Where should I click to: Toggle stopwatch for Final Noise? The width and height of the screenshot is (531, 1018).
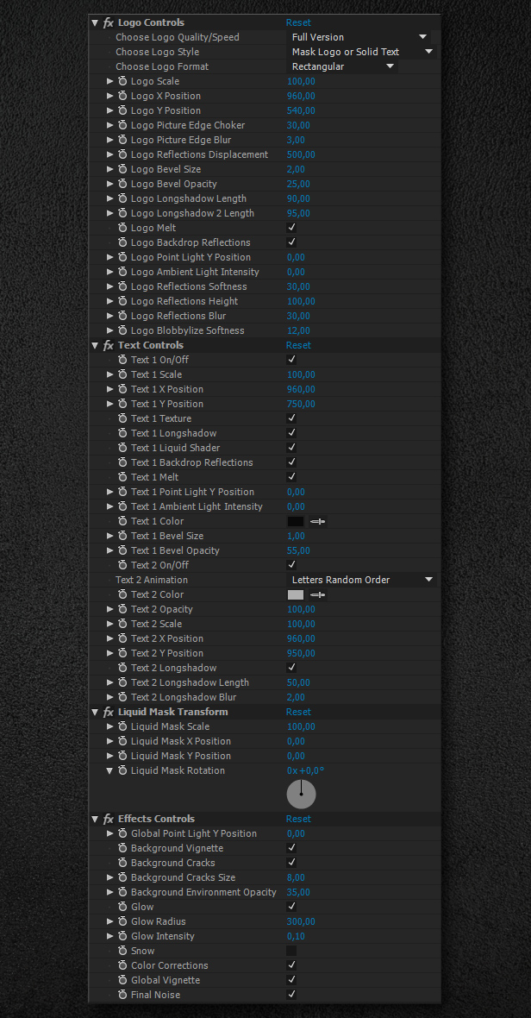coord(122,995)
